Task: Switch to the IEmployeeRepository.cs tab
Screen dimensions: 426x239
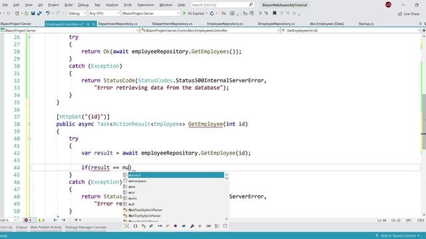Action: point(276,24)
